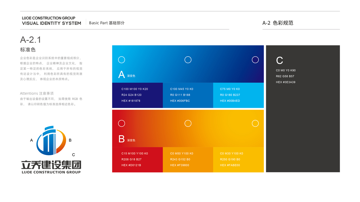Click the A-2.1 heading
The height and width of the screenshot is (202, 360).
pos(31,40)
